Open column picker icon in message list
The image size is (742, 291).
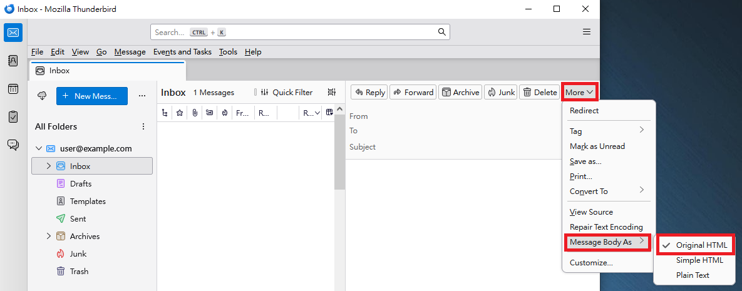(329, 113)
